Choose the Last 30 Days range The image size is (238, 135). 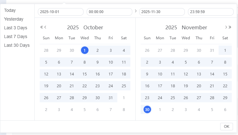click(x=17, y=45)
